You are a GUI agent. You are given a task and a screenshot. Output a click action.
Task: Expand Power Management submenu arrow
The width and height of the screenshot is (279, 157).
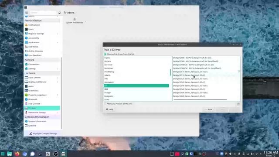coord(58,95)
